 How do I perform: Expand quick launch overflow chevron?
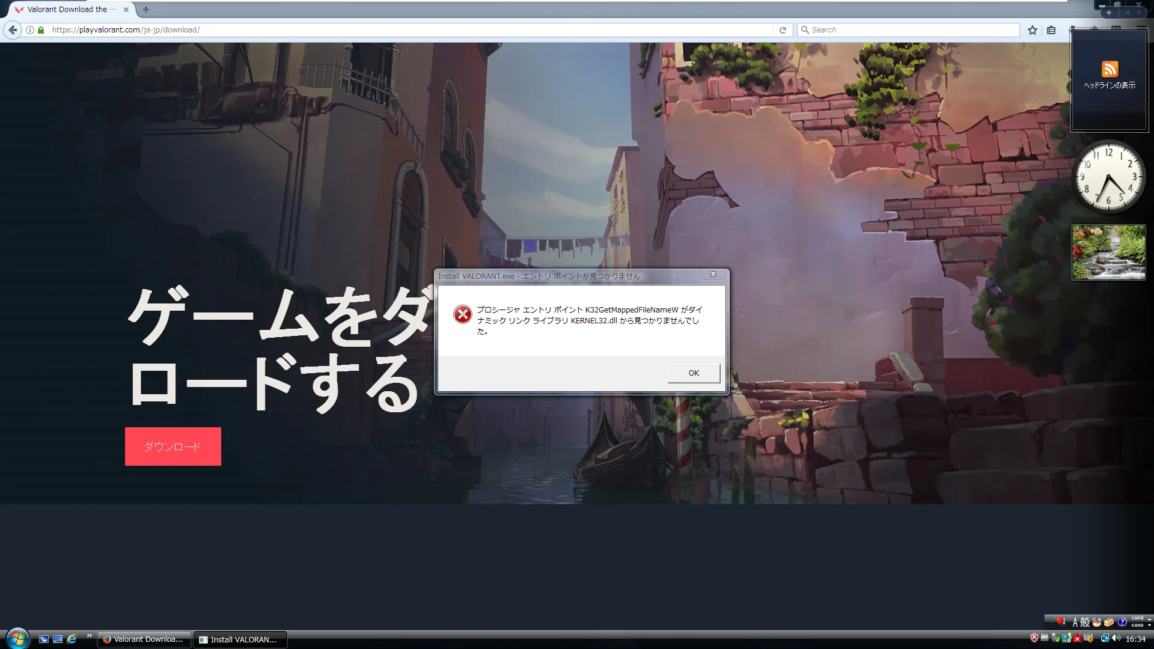[89, 636]
